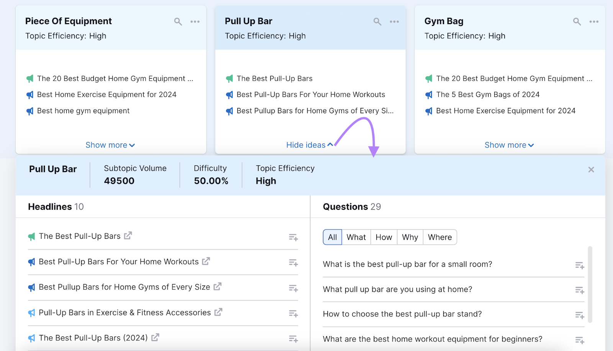Open 'The Best Pull-Up Bars (2024)' external link
The width and height of the screenshot is (613, 351).
(155, 338)
